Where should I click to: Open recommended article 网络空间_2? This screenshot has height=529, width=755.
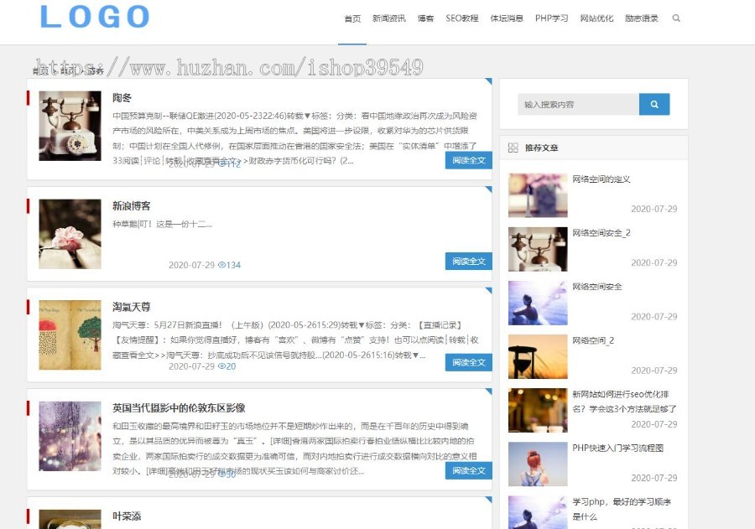593,341
